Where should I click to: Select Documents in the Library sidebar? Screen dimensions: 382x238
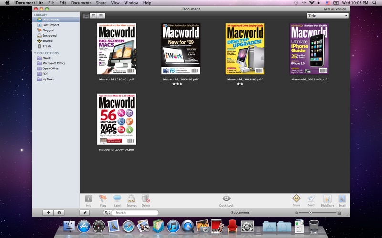point(56,20)
